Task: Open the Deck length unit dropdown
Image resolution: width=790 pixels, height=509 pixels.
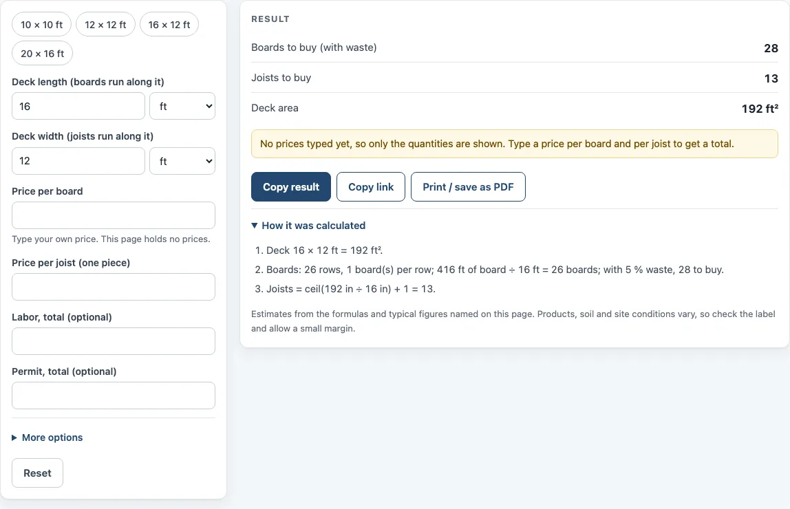Action: [x=182, y=106]
